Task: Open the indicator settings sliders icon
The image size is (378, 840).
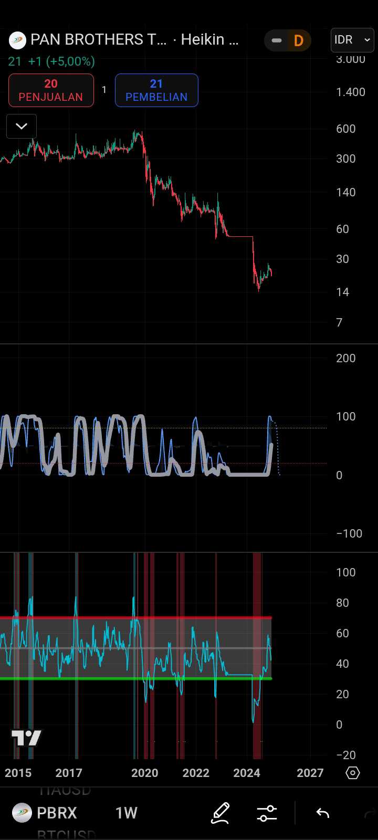Action: [x=267, y=813]
